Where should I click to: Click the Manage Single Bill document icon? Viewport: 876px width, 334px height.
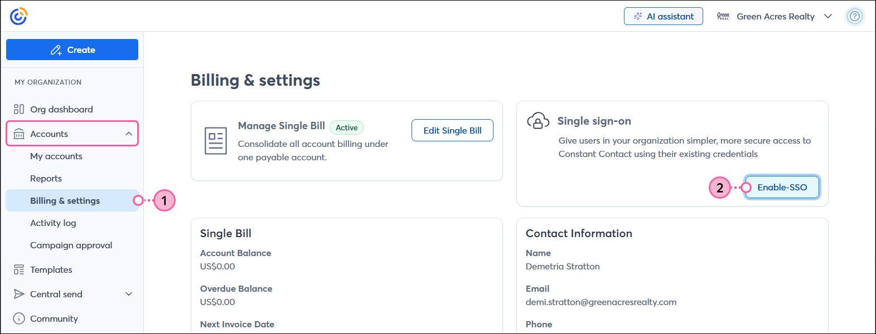tap(216, 141)
